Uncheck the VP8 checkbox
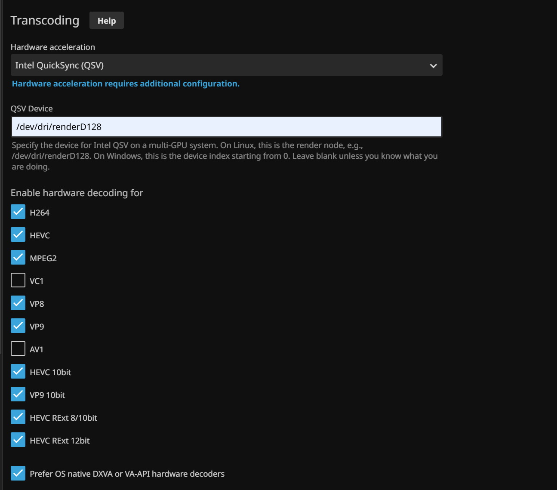This screenshot has height=490, width=557. [18, 303]
